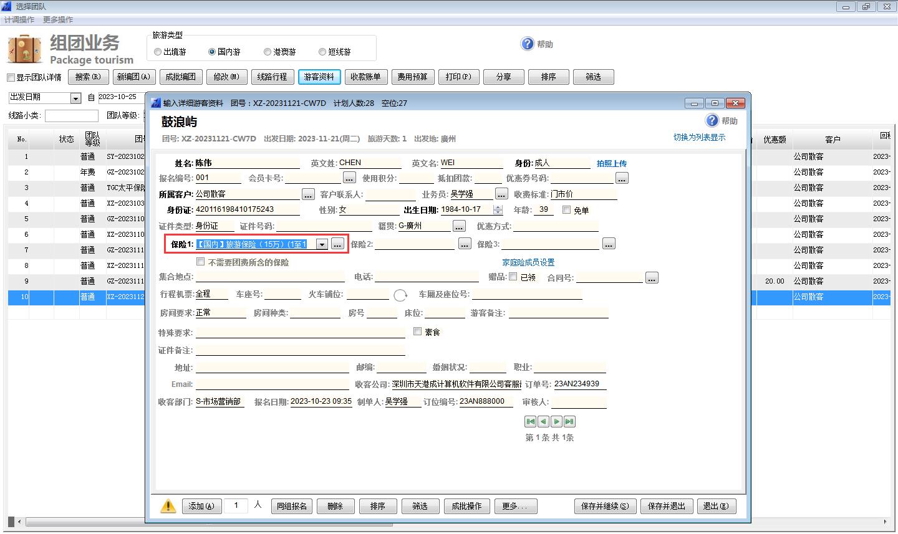Click into the 集合地点 input field
898x534 pixels.
(269, 277)
